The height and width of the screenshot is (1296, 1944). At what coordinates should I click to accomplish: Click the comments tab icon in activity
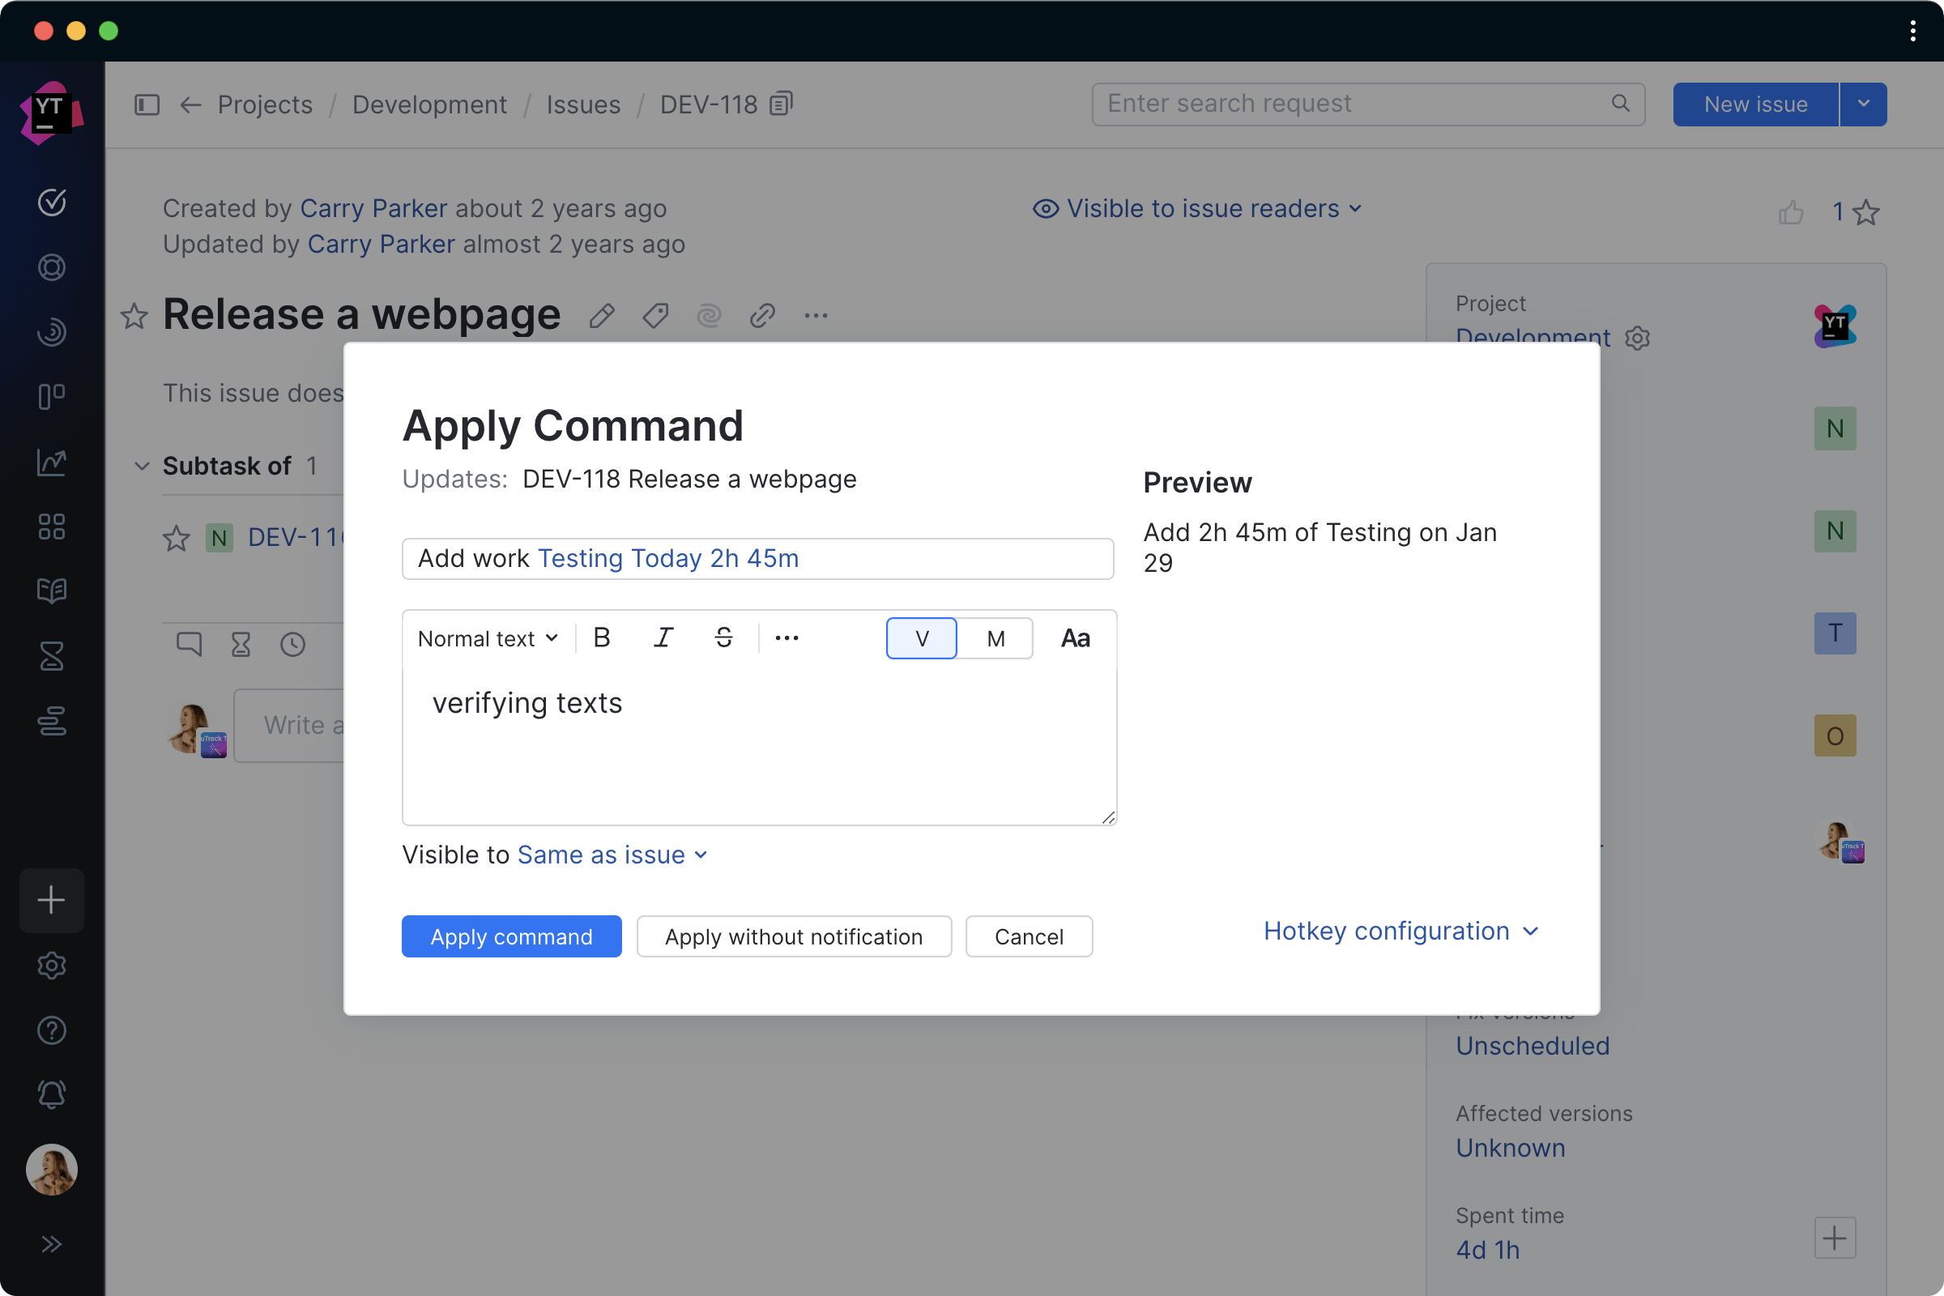(190, 644)
